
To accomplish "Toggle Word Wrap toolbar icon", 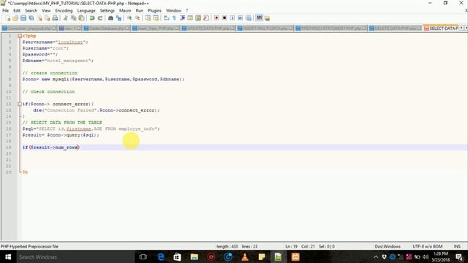I will point(167,18).
